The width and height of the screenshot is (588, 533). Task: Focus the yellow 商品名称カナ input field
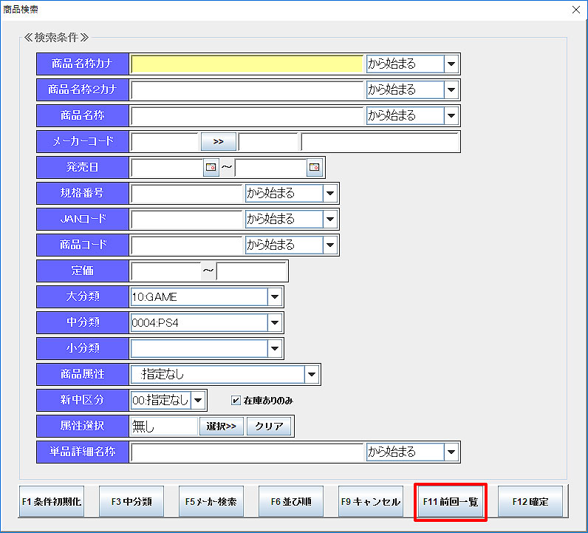(x=247, y=64)
